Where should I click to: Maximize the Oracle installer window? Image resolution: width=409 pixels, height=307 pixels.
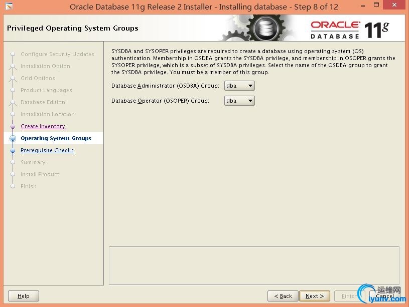[x=376, y=5]
